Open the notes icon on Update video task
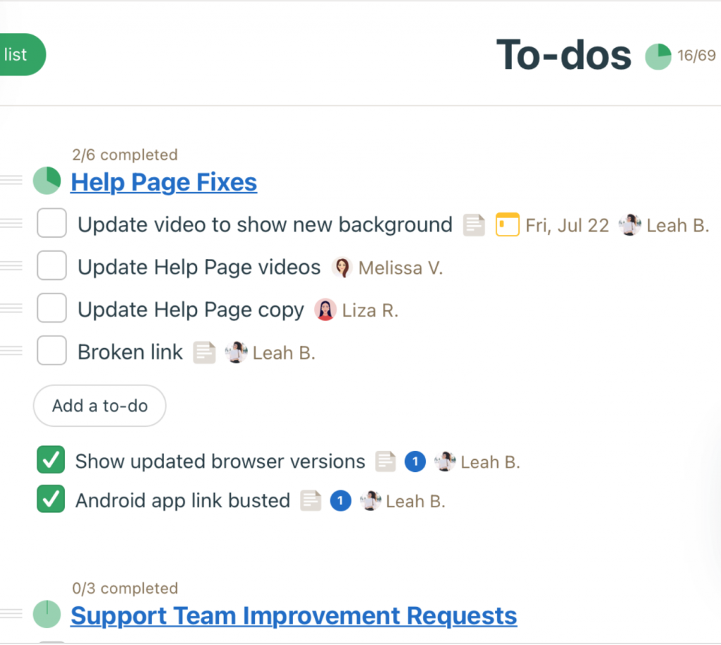This screenshot has height=645, width=721. (x=473, y=224)
